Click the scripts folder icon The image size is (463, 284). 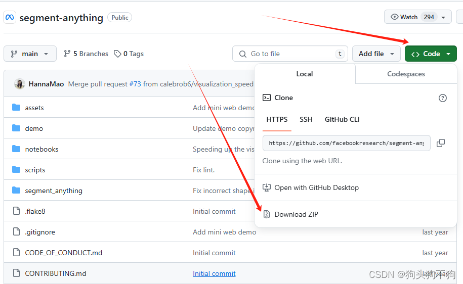16,170
